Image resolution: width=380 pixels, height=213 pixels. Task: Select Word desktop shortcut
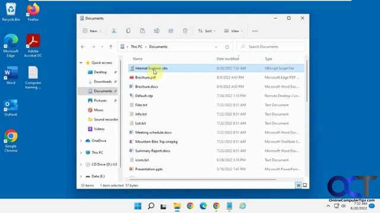(11, 75)
